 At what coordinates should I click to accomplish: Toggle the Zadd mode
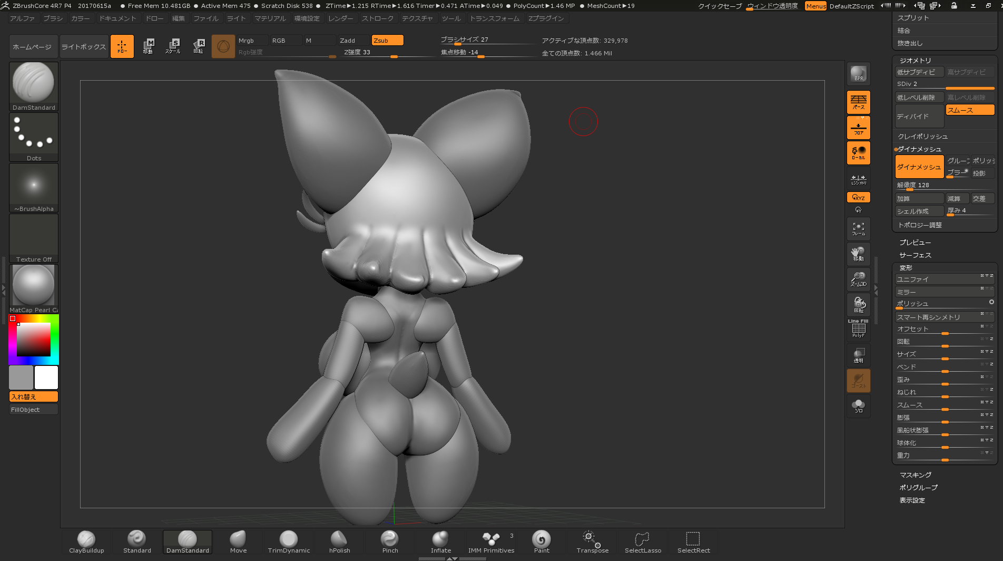(x=353, y=41)
